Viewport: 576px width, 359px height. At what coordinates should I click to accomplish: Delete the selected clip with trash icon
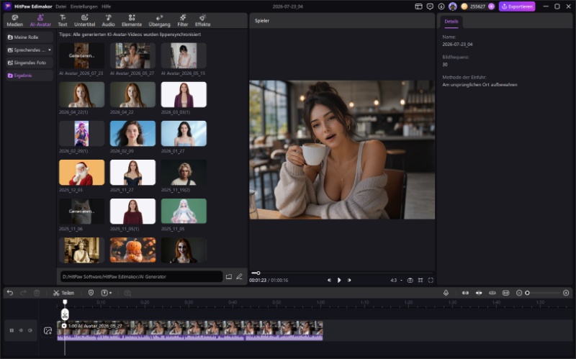pyautogui.click(x=37, y=293)
